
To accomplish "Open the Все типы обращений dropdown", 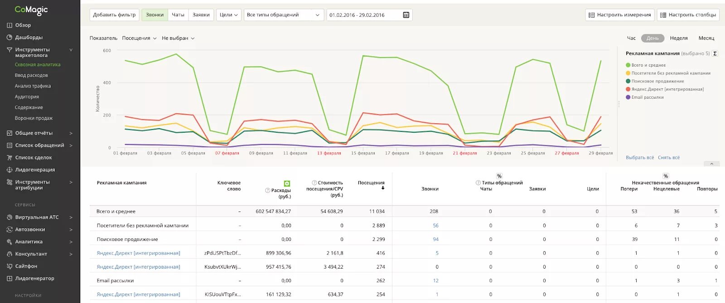I will [x=284, y=15].
